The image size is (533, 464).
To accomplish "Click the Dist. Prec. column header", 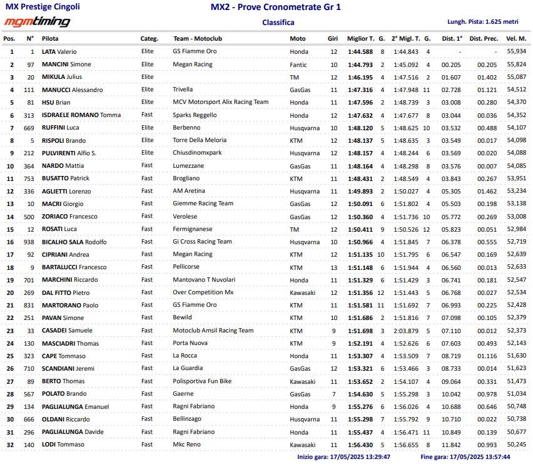I will pyautogui.click(x=483, y=39).
